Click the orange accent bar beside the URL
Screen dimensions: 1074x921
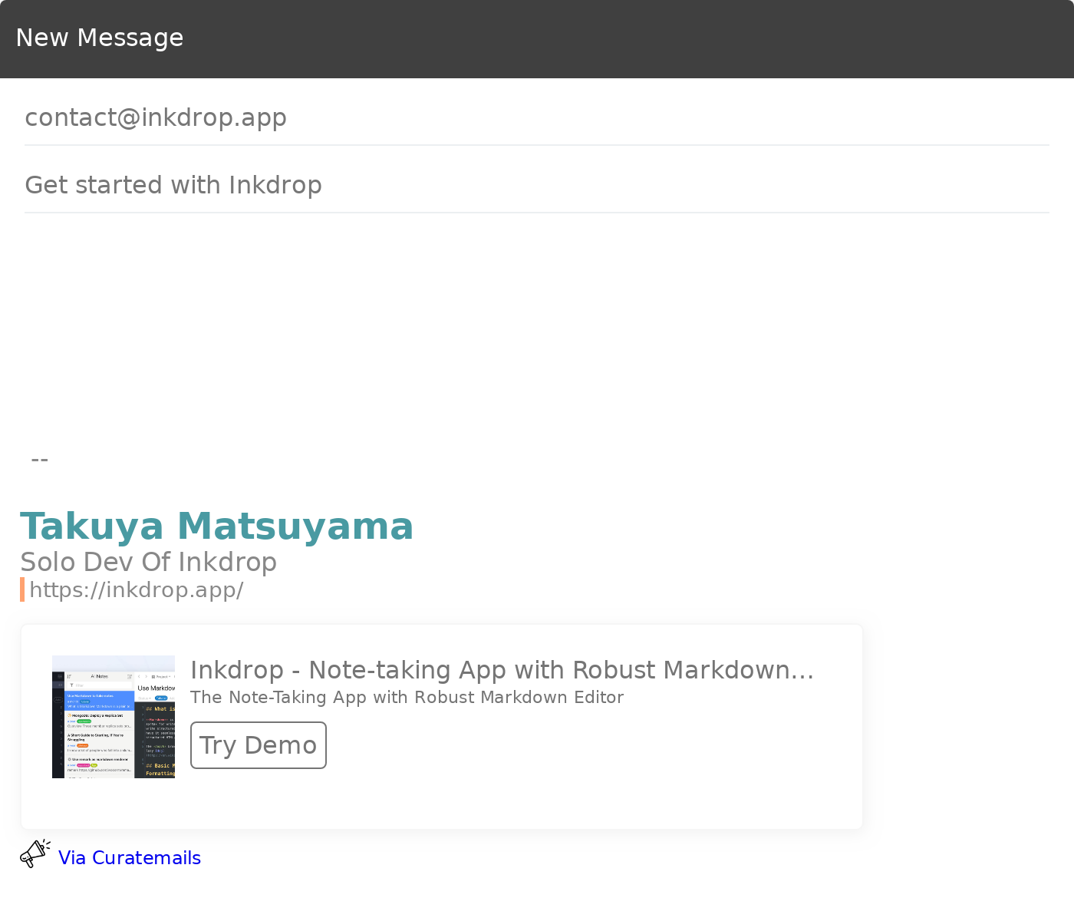point(22,589)
